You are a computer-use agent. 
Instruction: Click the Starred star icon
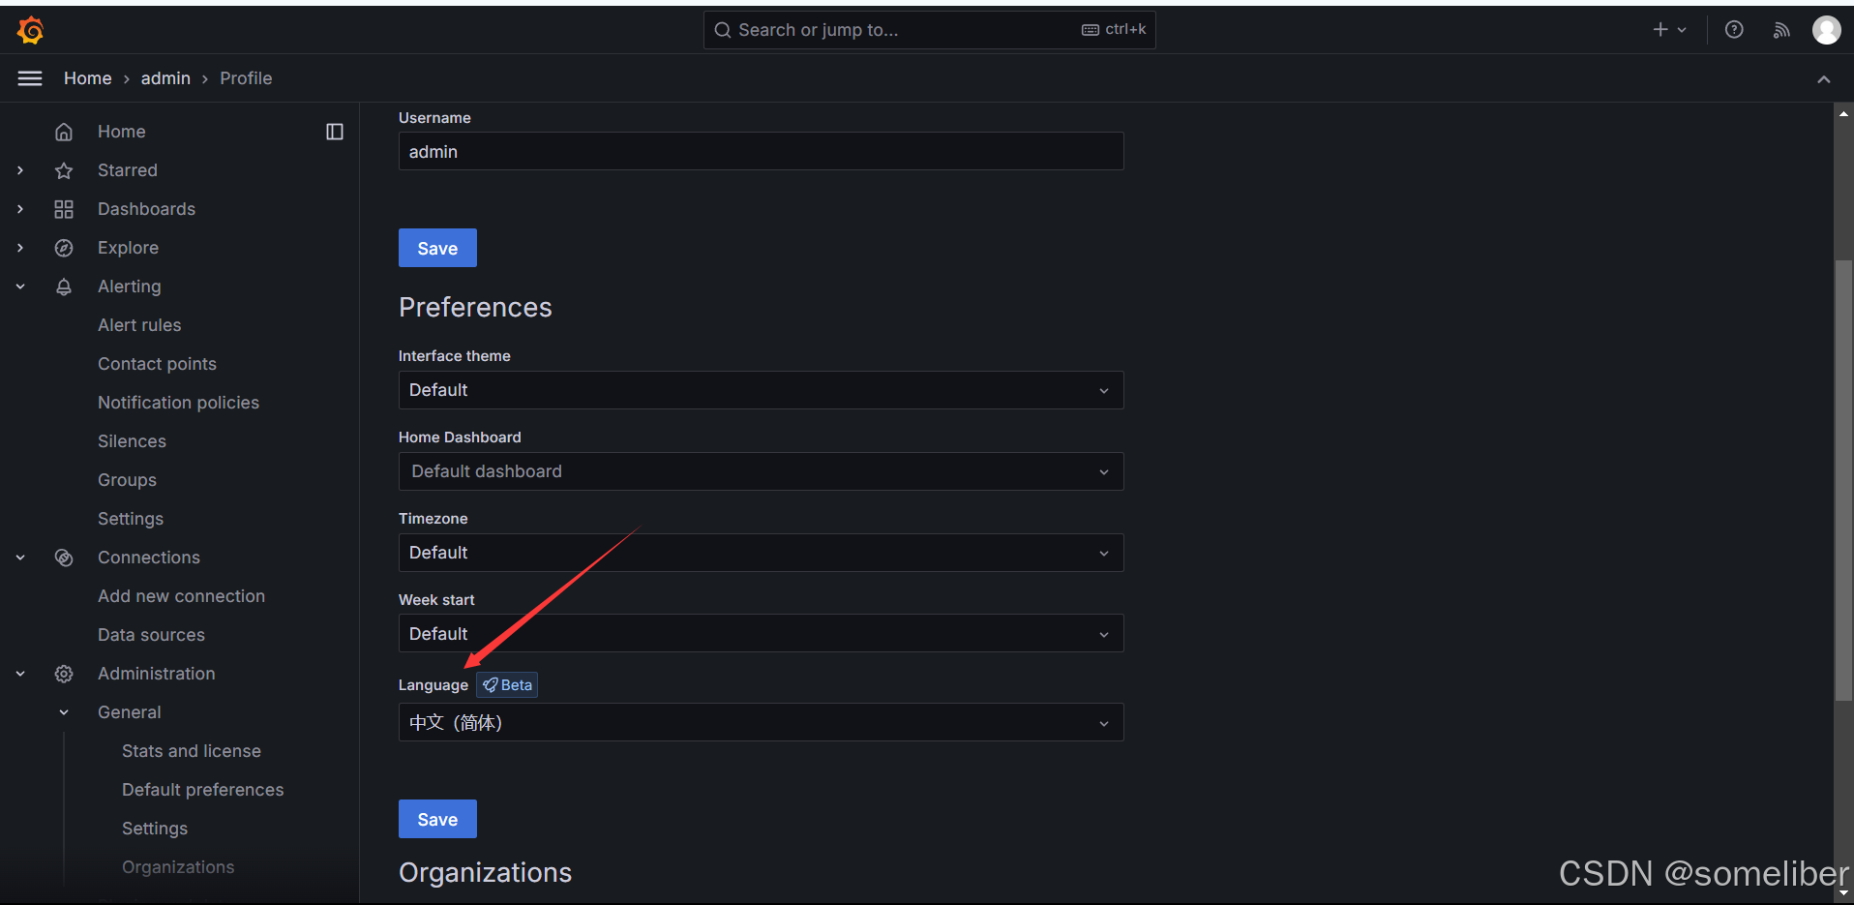64,170
